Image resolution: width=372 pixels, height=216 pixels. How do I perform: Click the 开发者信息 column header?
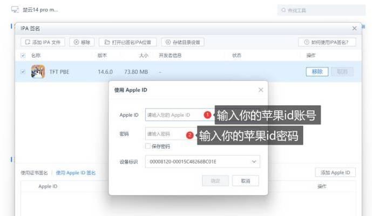(170, 56)
